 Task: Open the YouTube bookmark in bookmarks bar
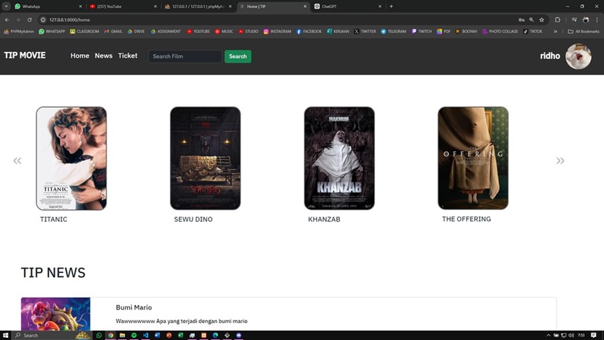[x=198, y=31]
